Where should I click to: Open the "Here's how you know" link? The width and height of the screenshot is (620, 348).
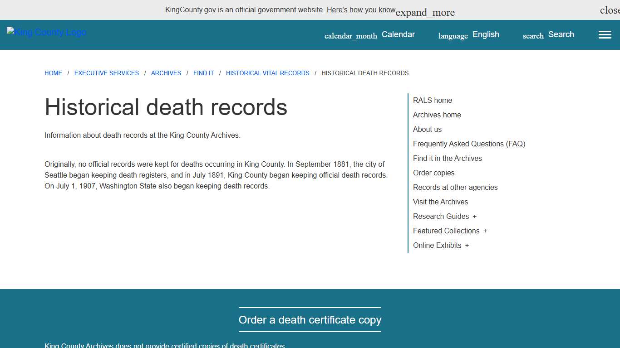pyautogui.click(x=361, y=10)
